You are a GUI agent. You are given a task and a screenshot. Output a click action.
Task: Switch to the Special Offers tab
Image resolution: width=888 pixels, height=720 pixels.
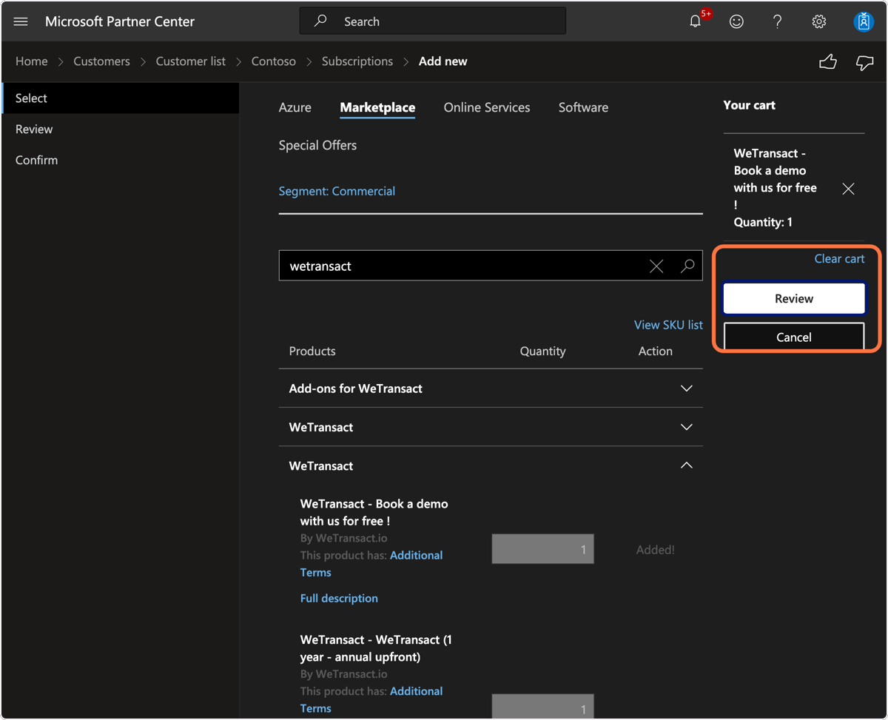317,146
